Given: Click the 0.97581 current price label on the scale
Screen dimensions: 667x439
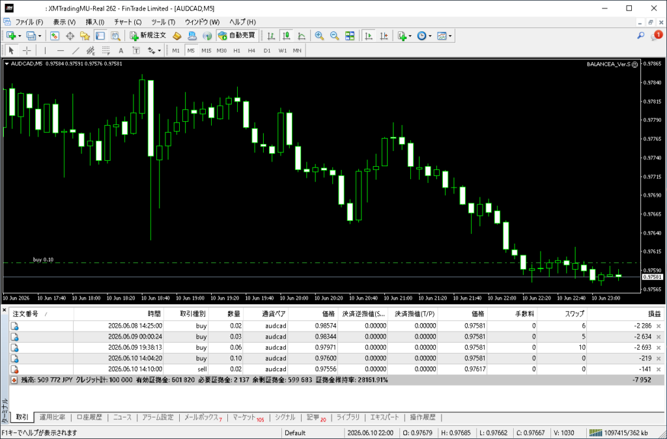Looking at the screenshot, I should click(x=653, y=277).
